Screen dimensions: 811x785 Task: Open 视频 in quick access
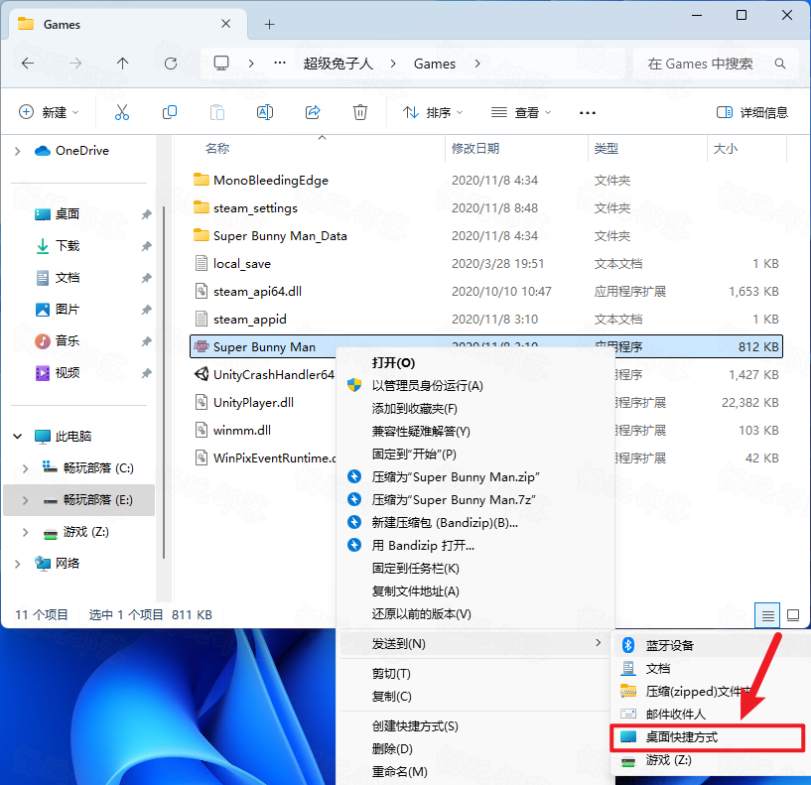coord(68,373)
